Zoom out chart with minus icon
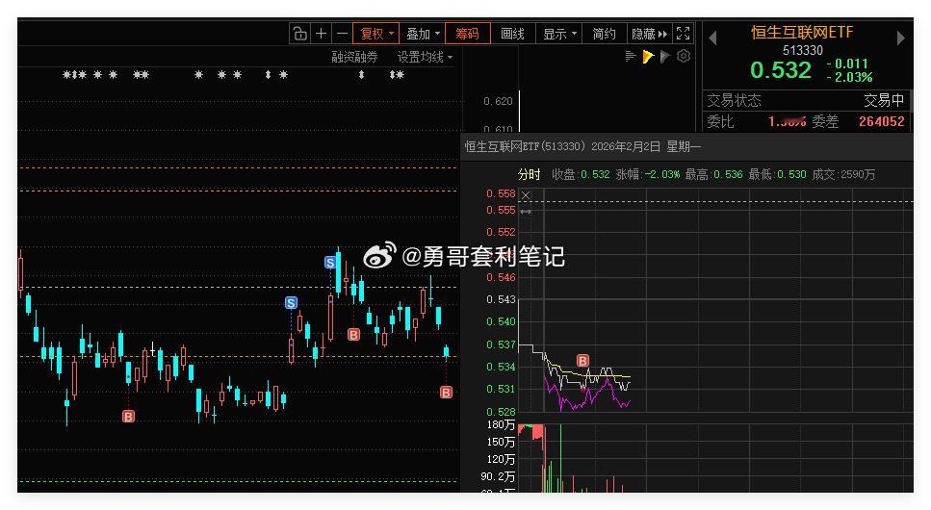Image resolution: width=931 pixels, height=510 pixels. [342, 34]
